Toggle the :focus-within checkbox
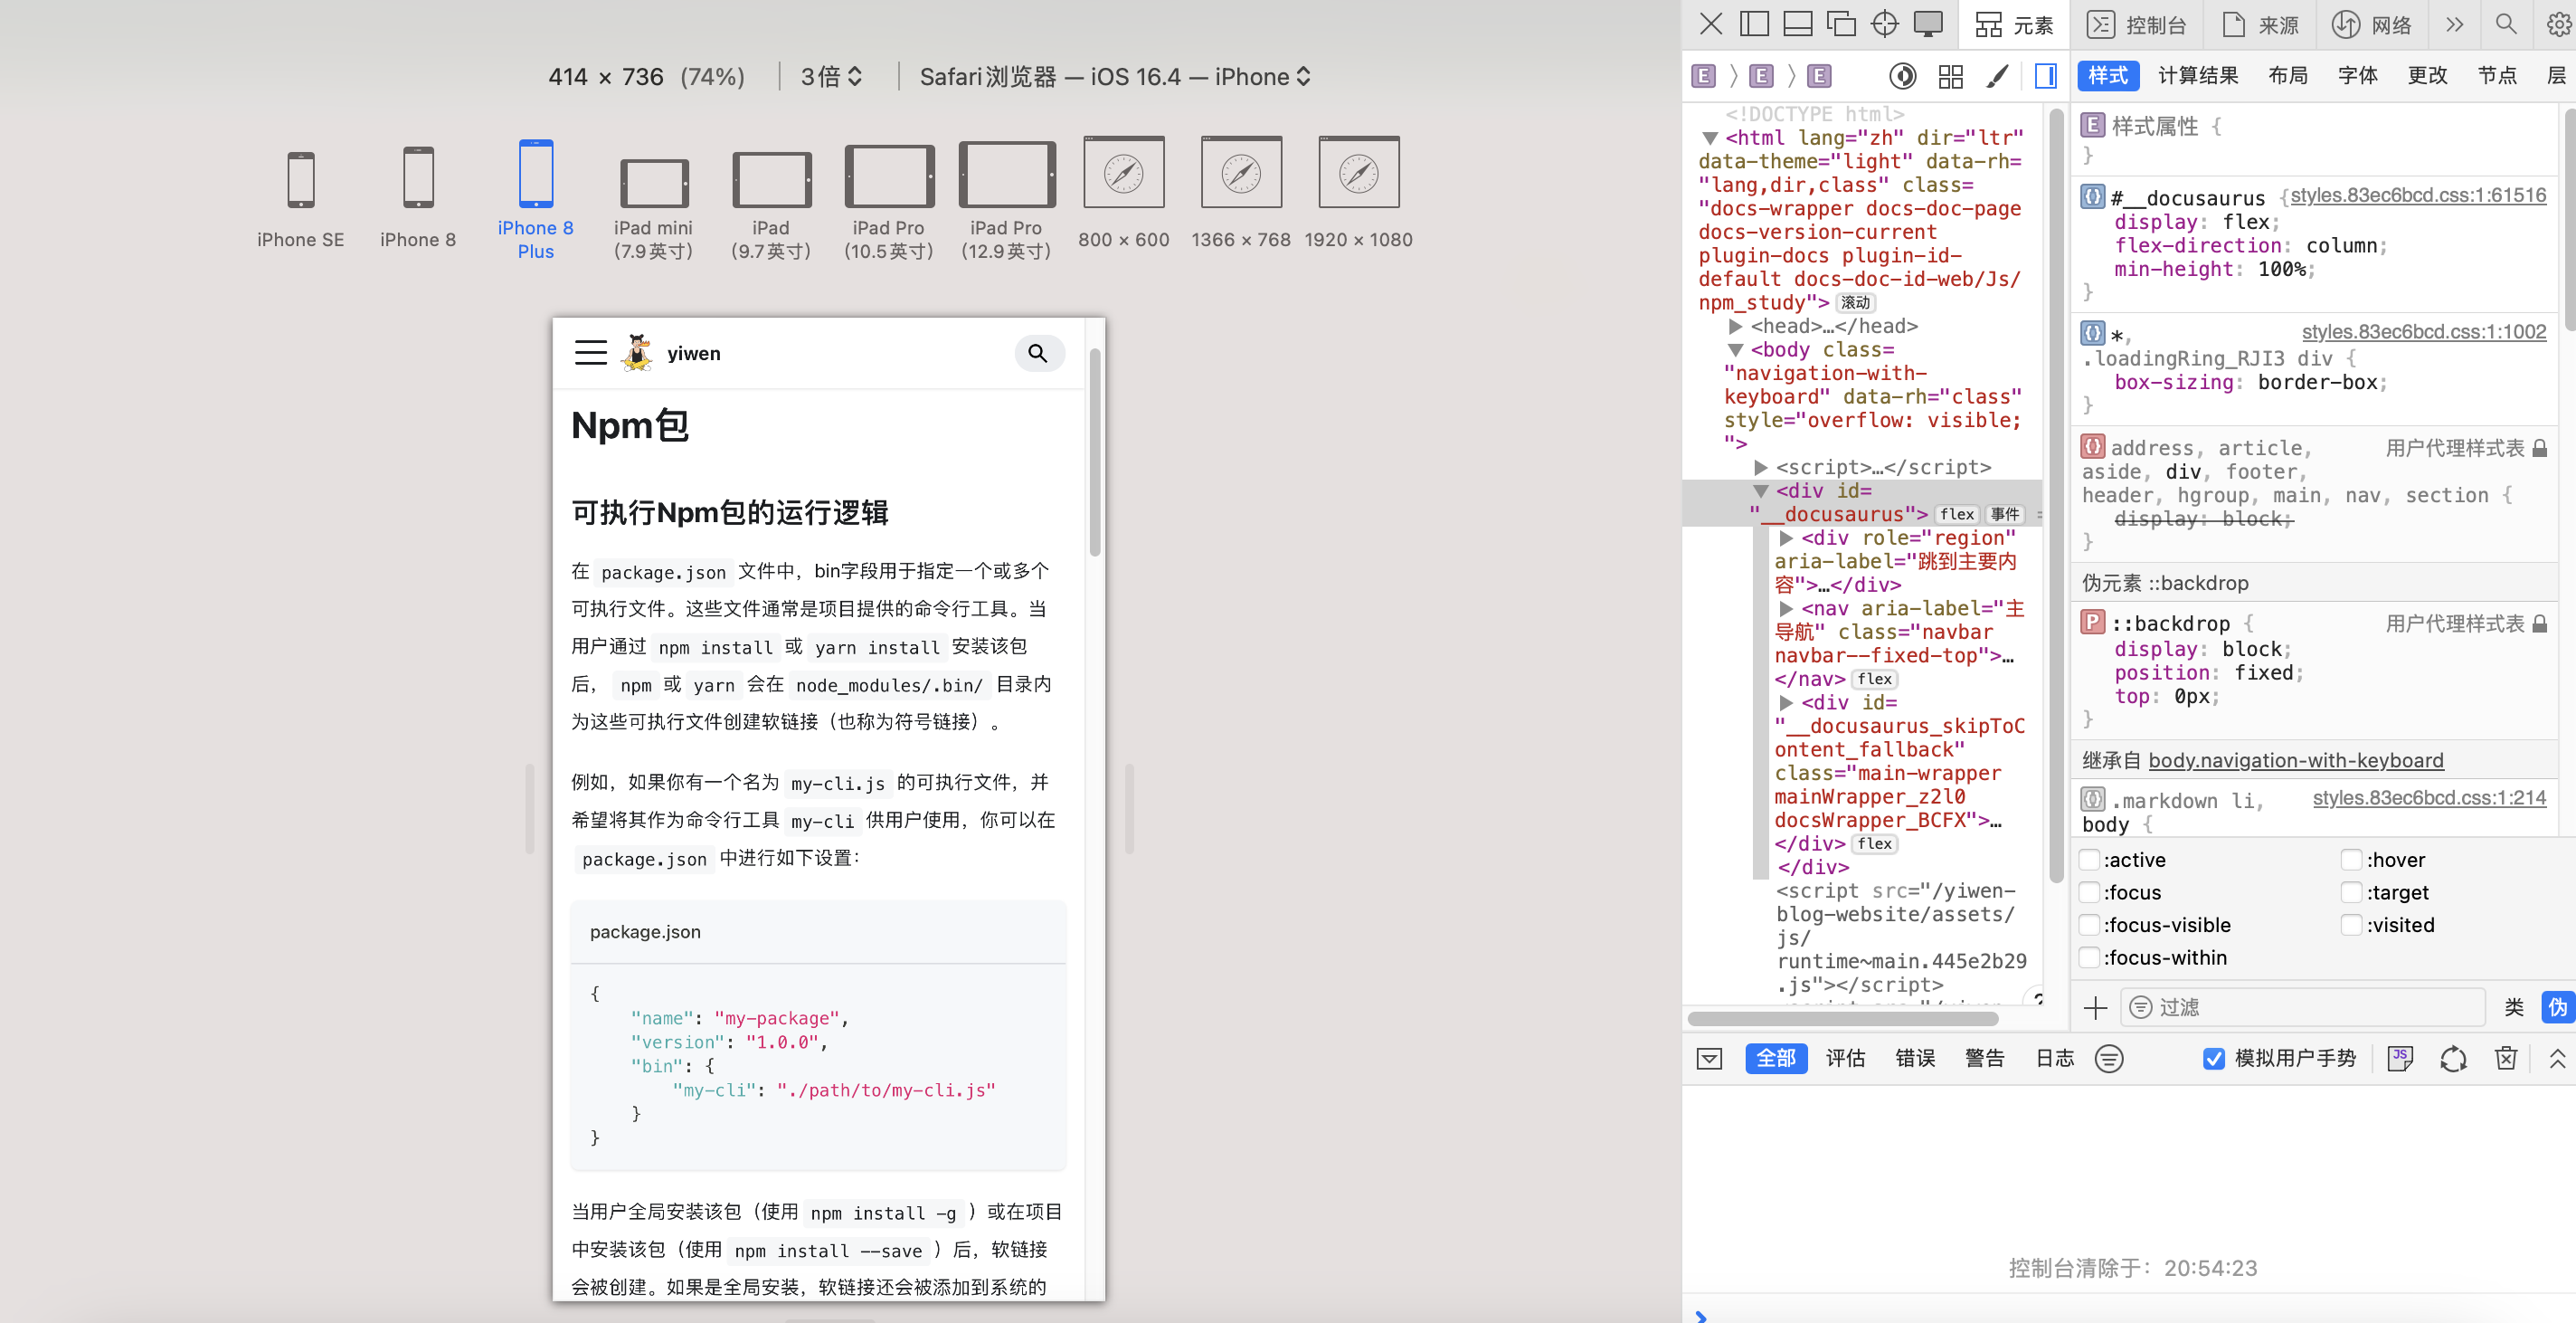This screenshot has width=2576, height=1323. [x=2089, y=957]
